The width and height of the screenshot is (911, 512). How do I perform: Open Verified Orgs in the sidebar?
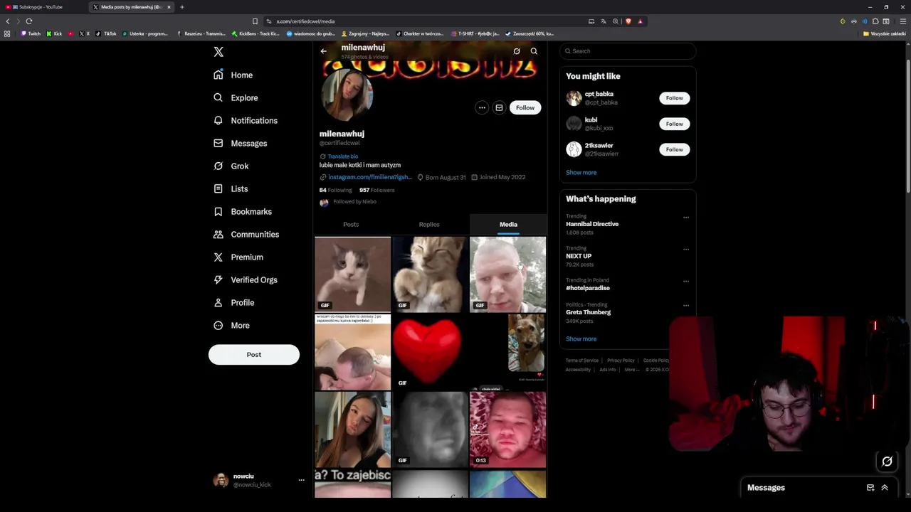pos(246,279)
